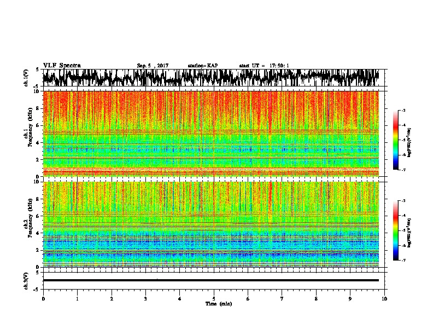Click the '-3' label on ch.1 color bar

coord(403,111)
